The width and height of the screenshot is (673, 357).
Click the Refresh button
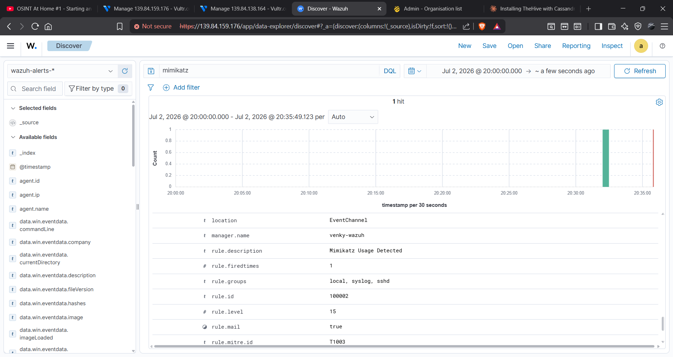tap(640, 71)
